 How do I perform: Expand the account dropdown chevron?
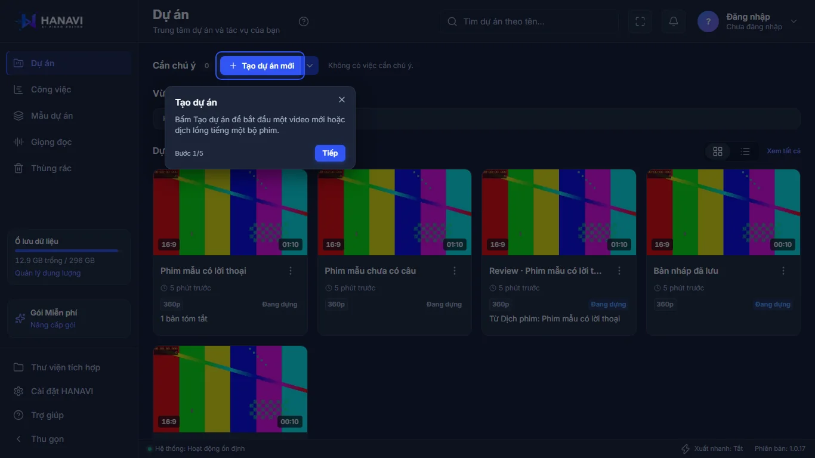pos(794,21)
